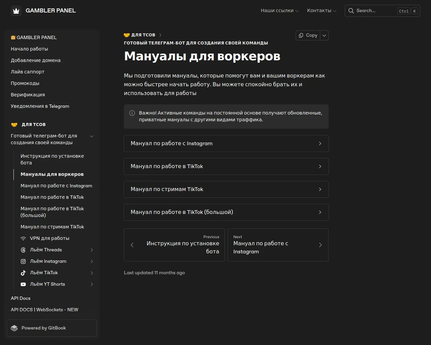Screen dimensions: 431x345
Task: Click the magnifier search icon
Action: pos(351,11)
